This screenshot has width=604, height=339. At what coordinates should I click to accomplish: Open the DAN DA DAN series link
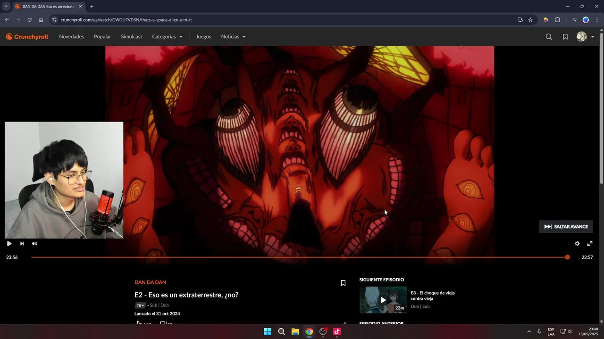click(x=150, y=282)
